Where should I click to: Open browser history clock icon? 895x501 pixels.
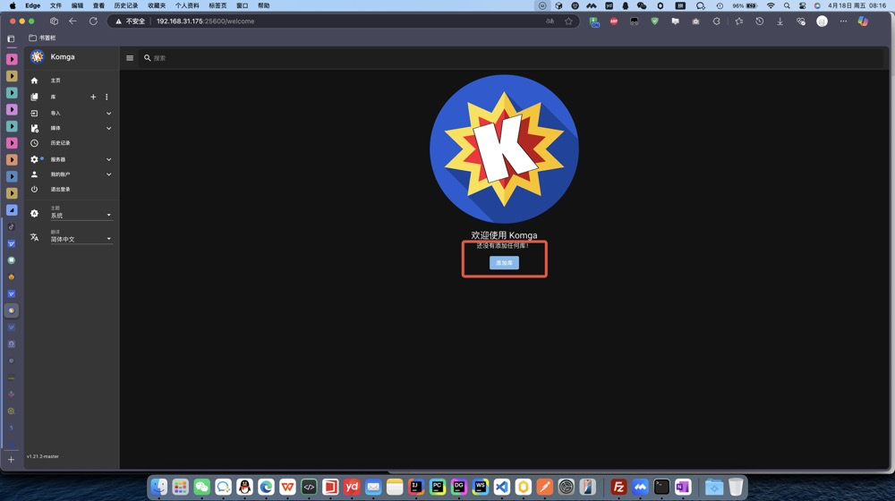coord(759,21)
